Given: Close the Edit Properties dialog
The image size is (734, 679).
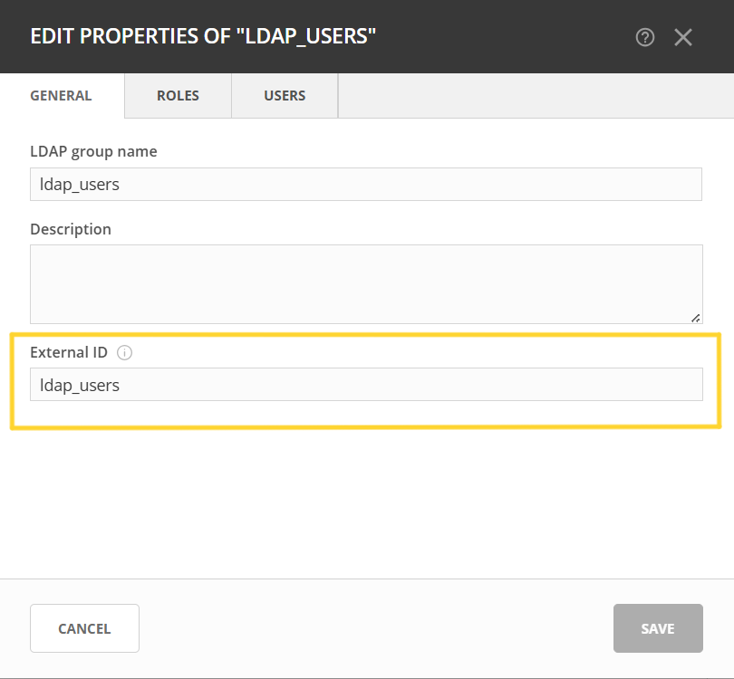Looking at the screenshot, I should (683, 37).
